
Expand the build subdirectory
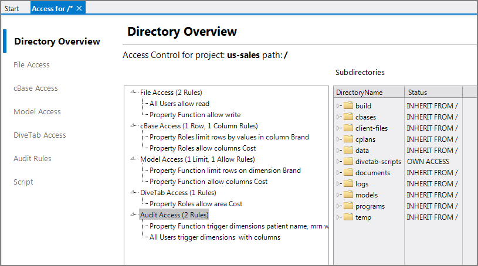338,105
